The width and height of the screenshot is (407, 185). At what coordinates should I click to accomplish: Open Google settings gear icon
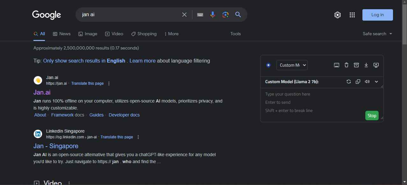click(x=338, y=15)
